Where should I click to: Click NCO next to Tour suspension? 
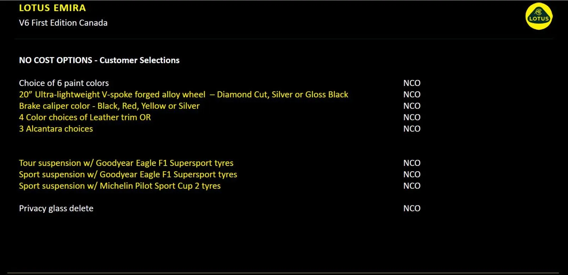pos(412,163)
